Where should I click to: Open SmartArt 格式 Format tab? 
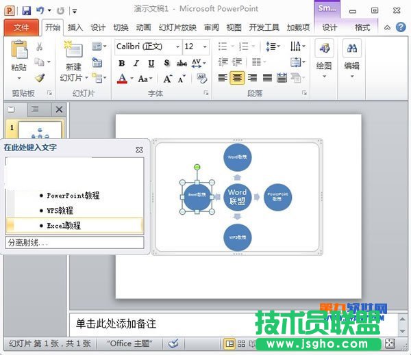coord(362,27)
